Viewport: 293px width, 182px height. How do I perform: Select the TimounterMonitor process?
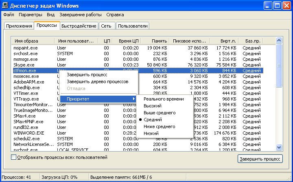[x=33, y=105]
